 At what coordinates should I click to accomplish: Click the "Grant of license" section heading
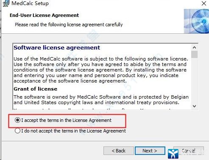[x=36, y=89]
